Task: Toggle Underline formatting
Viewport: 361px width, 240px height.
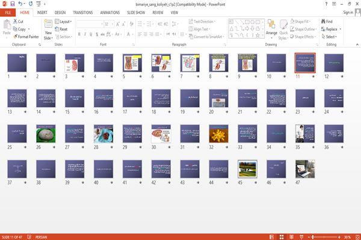Action: [91, 34]
